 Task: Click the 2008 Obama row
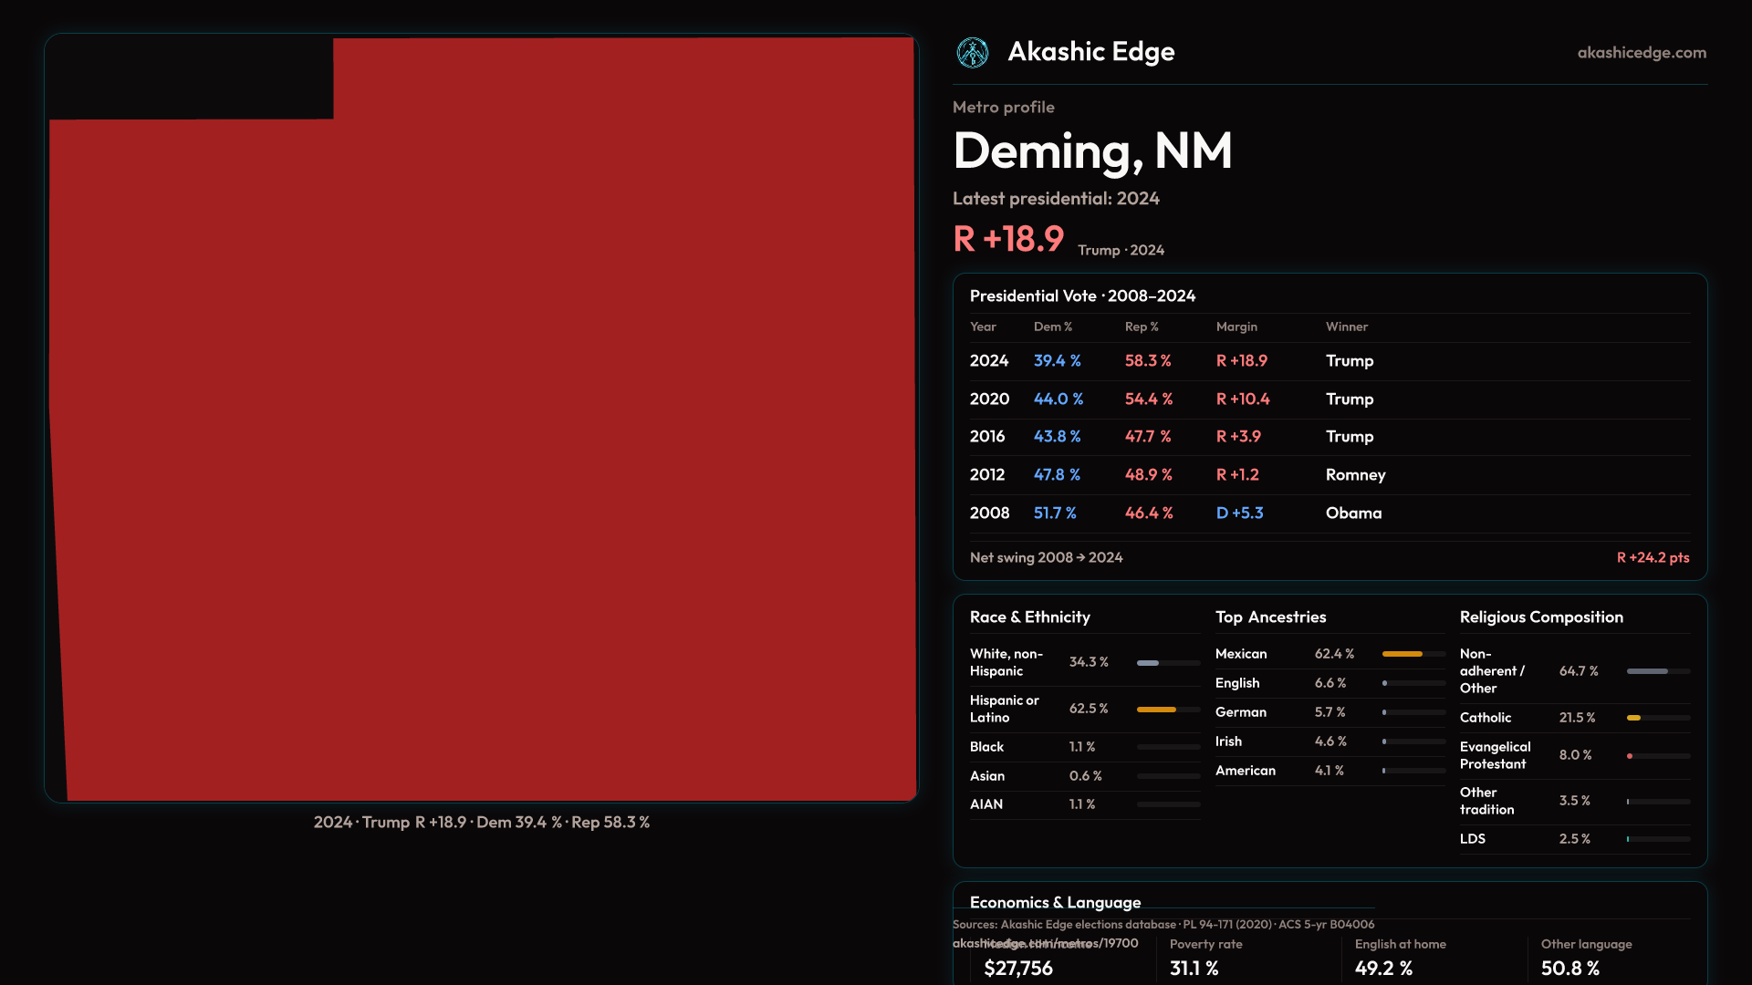[x=1329, y=513]
